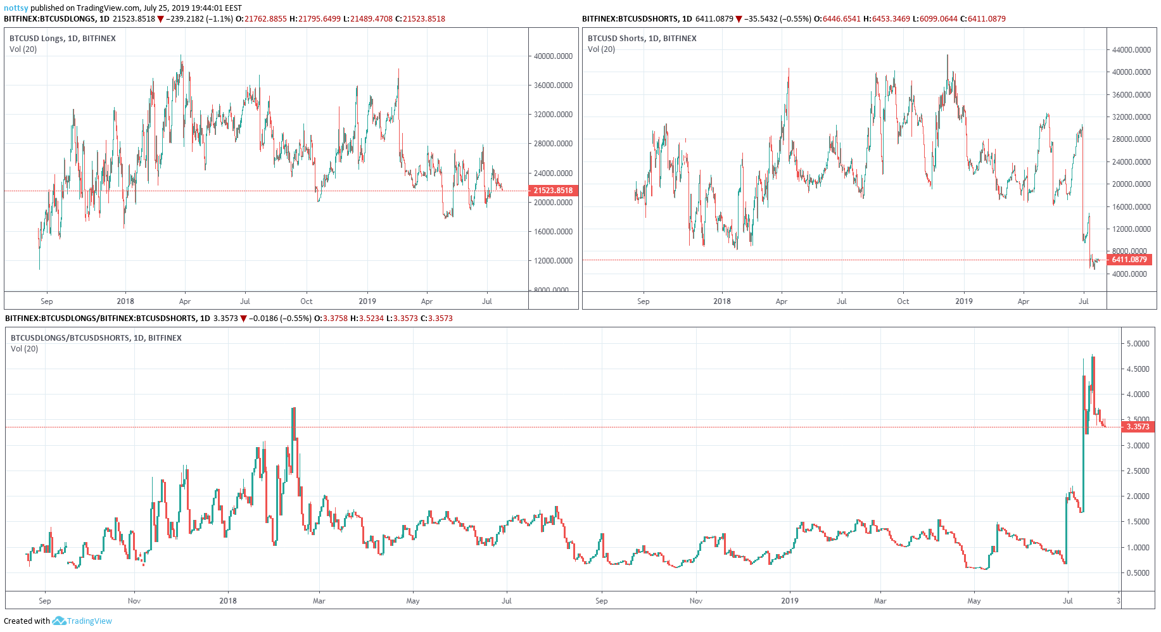Open the 'Created with TradingView' link text
Screen dimensions: 1161x632
[x=58, y=621]
